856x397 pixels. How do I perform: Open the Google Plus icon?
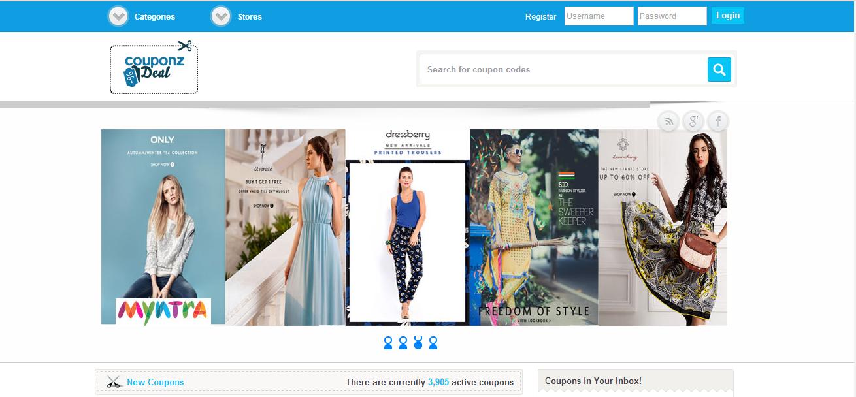[693, 121]
